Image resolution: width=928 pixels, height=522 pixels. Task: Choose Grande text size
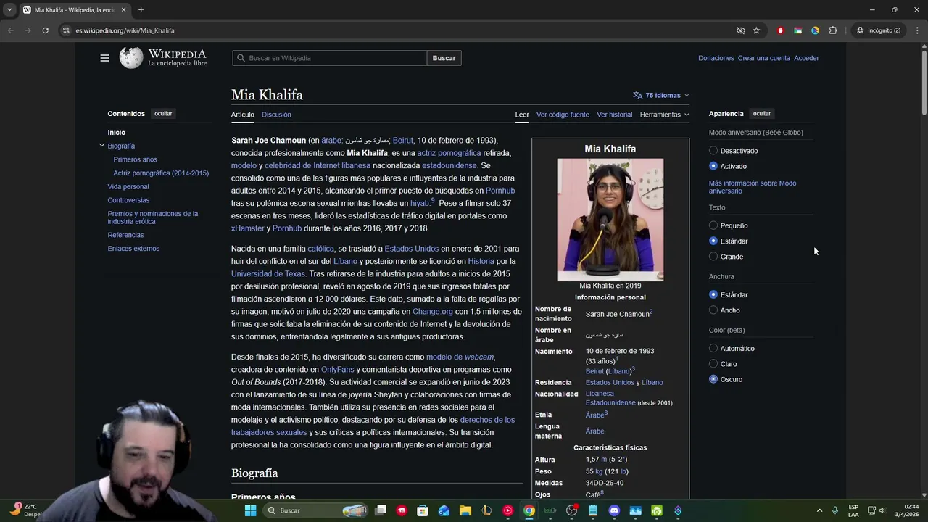713,257
